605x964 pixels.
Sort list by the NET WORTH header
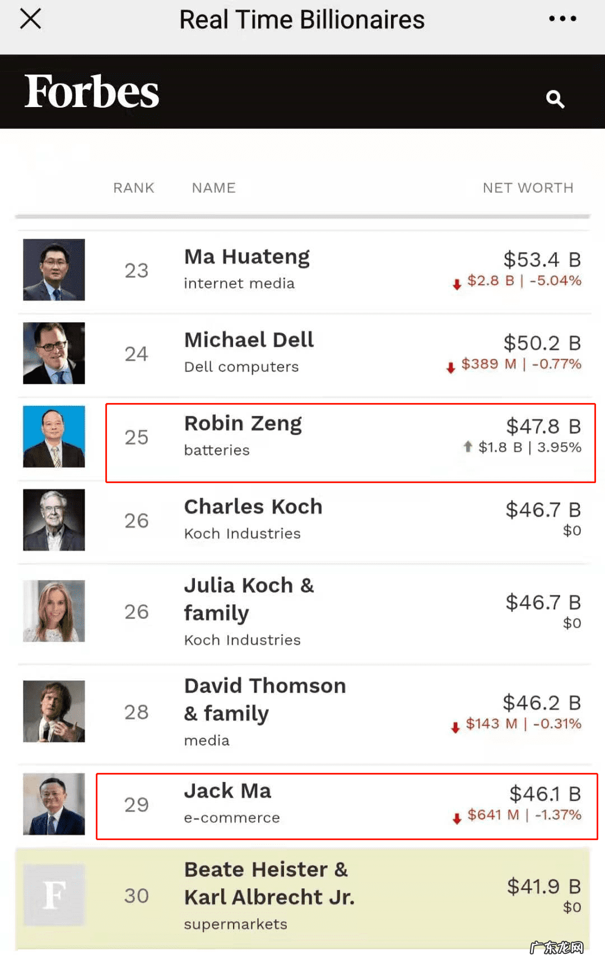(x=528, y=188)
